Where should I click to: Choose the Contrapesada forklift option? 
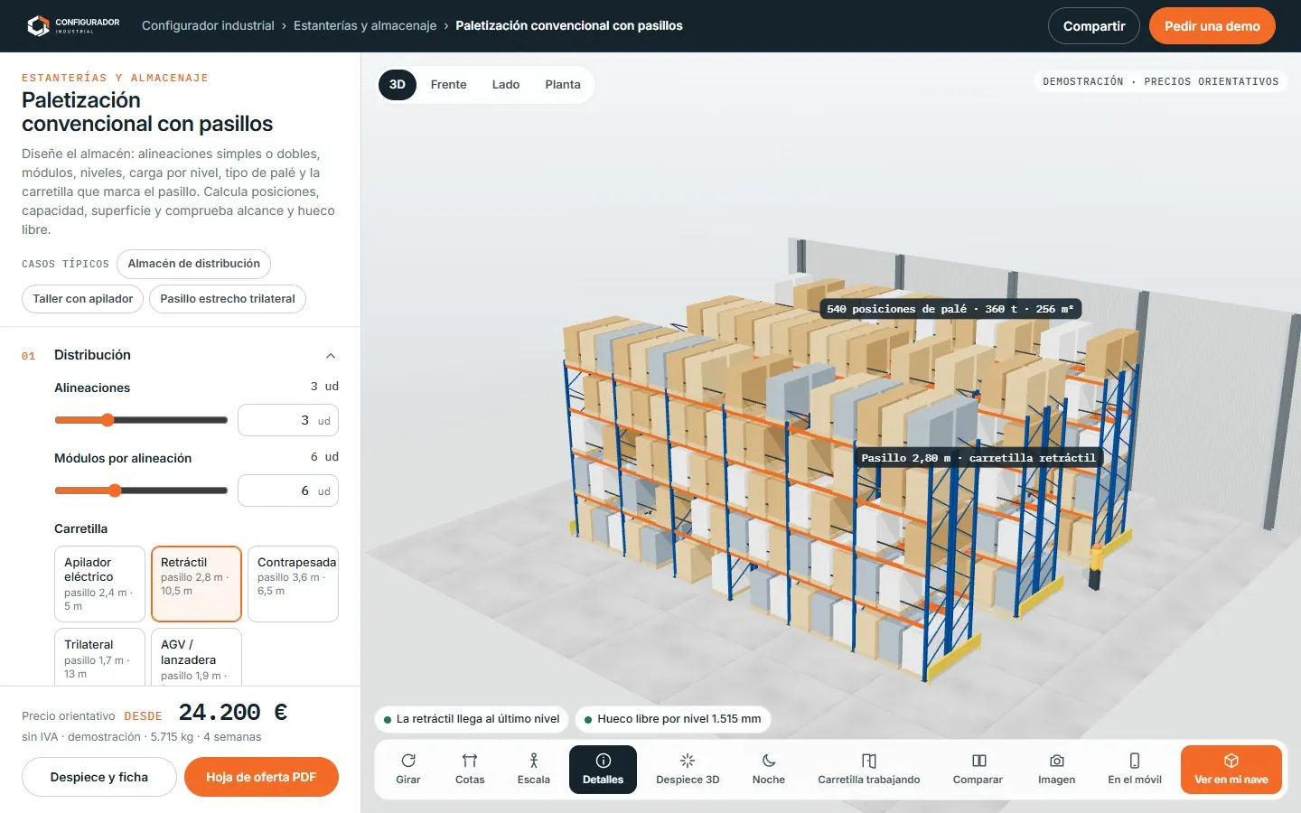point(293,584)
